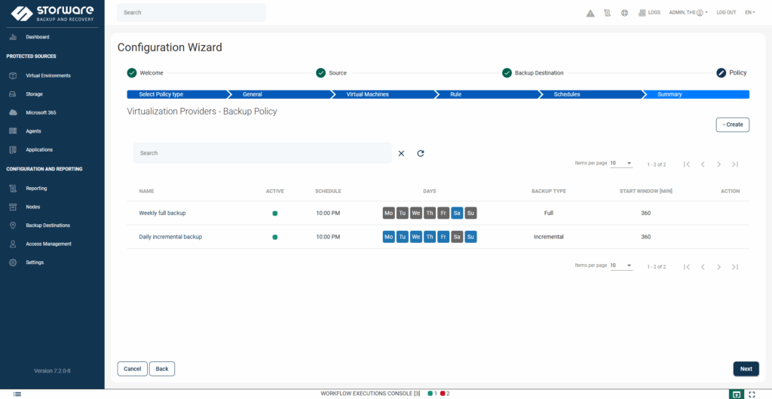This screenshot has width=772, height=399.
Task: Click the alert warning triangle icon
Action: 590,13
